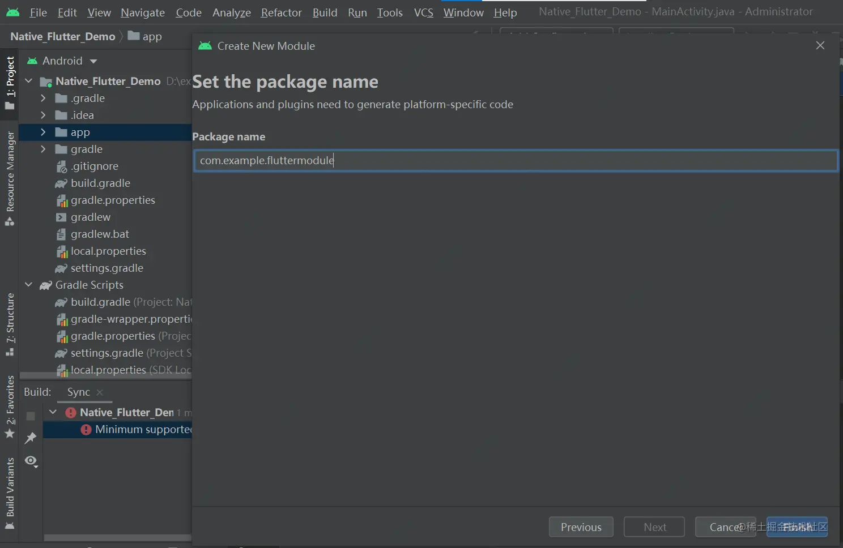Screen dimensions: 843x548
Task: Open the Tools menu
Action: click(390, 12)
